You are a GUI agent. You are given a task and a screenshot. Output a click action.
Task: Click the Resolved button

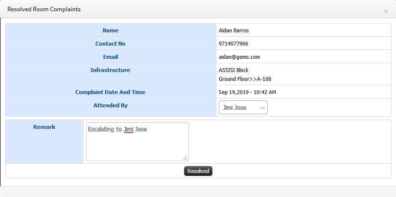click(x=198, y=171)
